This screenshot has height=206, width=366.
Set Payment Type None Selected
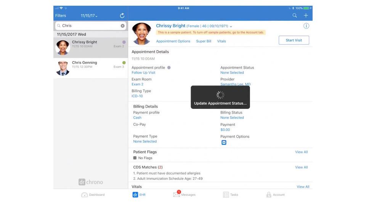coord(145,142)
